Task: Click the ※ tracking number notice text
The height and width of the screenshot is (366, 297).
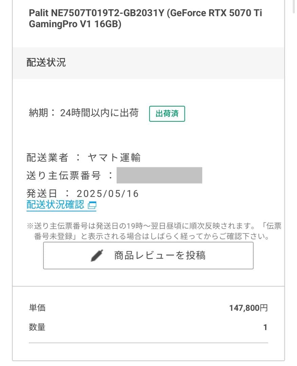Action: pos(154,231)
